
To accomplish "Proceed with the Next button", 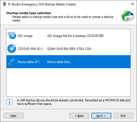I will (x=101, y=116).
